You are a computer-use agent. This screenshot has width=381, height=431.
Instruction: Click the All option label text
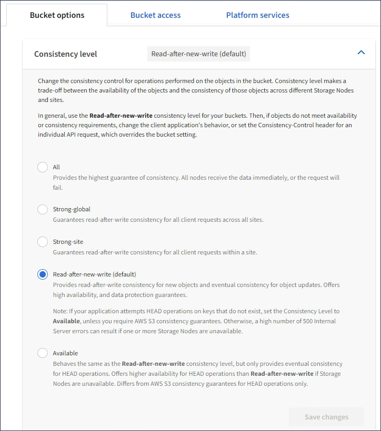(x=56, y=167)
